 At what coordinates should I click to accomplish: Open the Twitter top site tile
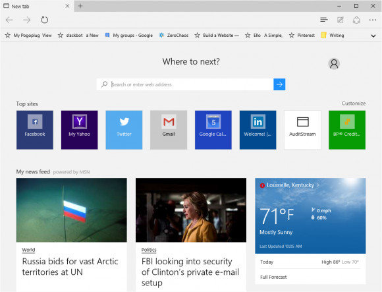coord(124,130)
